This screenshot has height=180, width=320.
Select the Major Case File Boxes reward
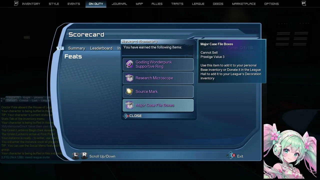point(158,105)
